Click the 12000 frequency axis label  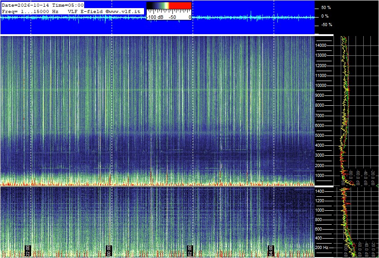pyautogui.click(x=321, y=66)
